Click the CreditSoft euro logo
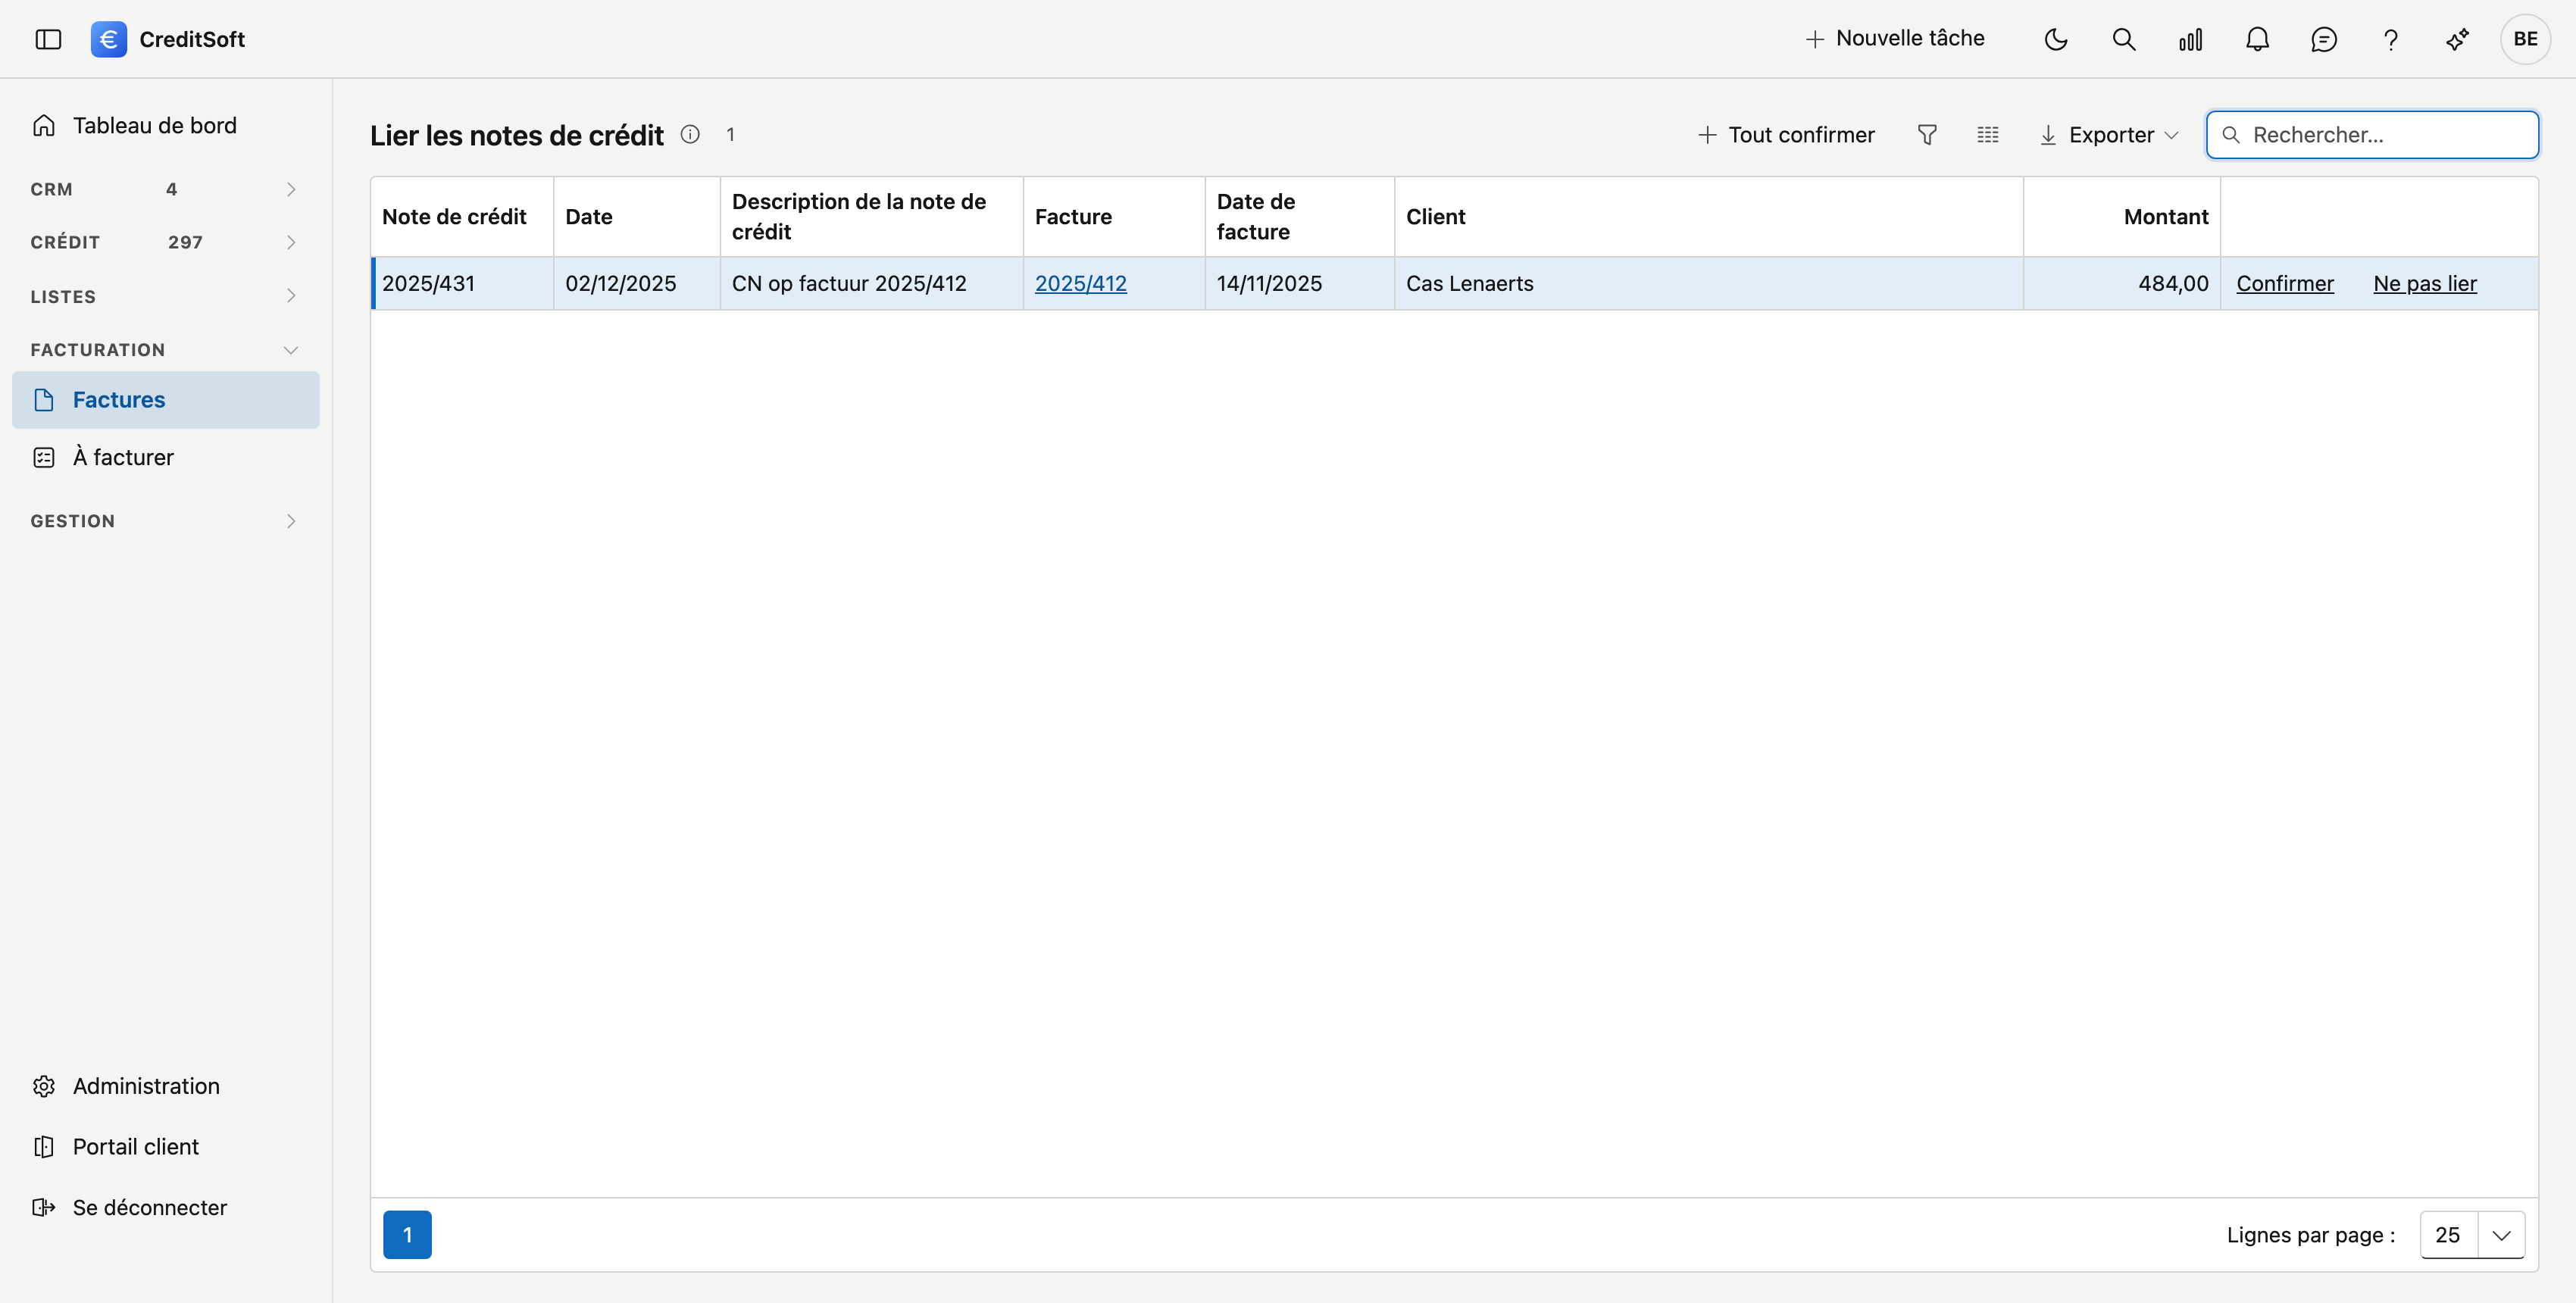Image resolution: width=2576 pixels, height=1303 pixels. point(108,39)
